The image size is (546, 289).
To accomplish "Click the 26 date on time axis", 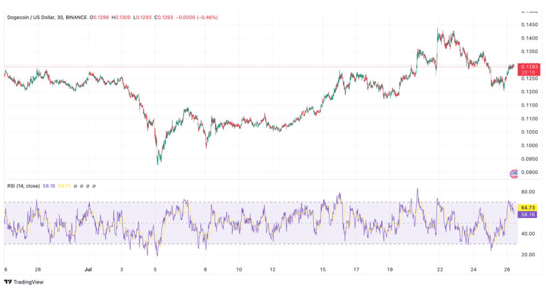I will pos(507,269).
